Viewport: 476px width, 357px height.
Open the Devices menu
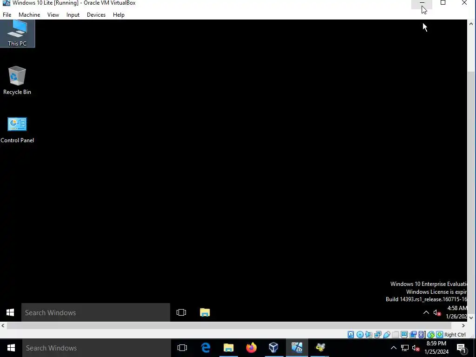(96, 14)
